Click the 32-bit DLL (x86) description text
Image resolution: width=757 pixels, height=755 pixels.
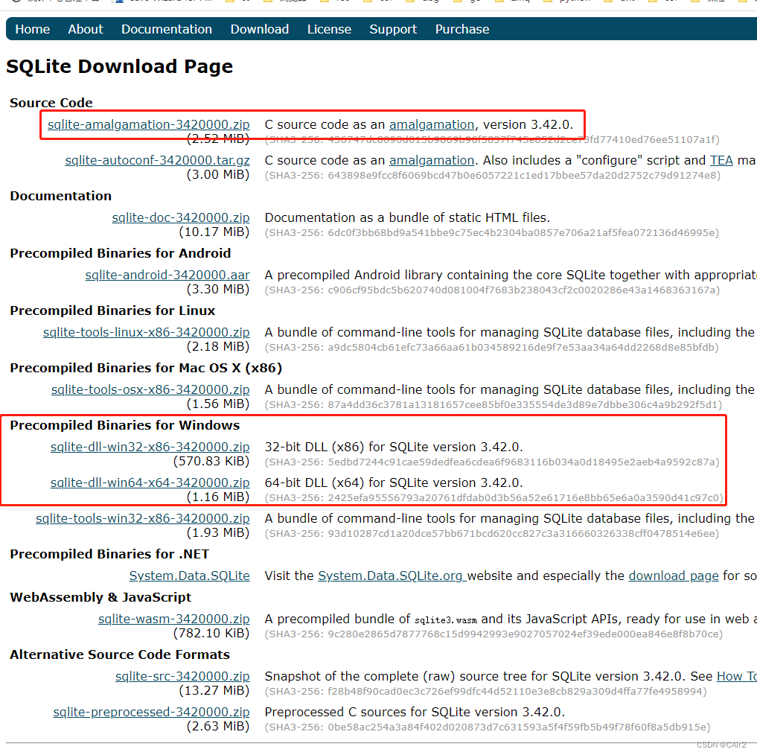click(x=394, y=447)
